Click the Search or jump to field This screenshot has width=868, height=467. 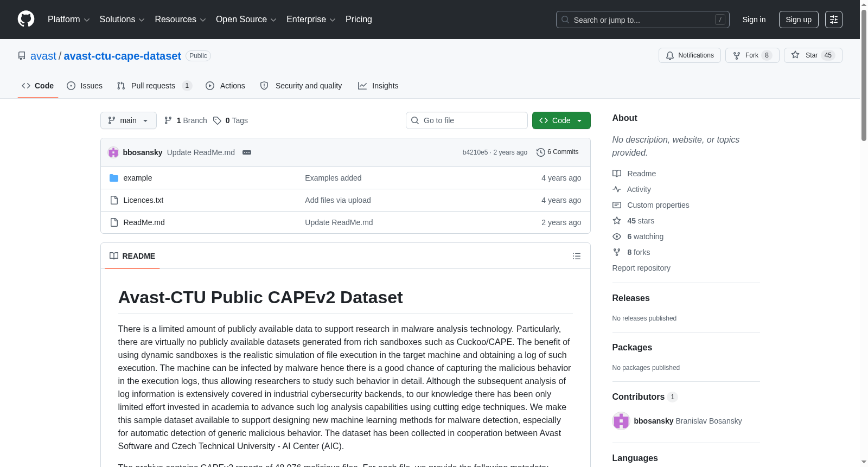[643, 20]
